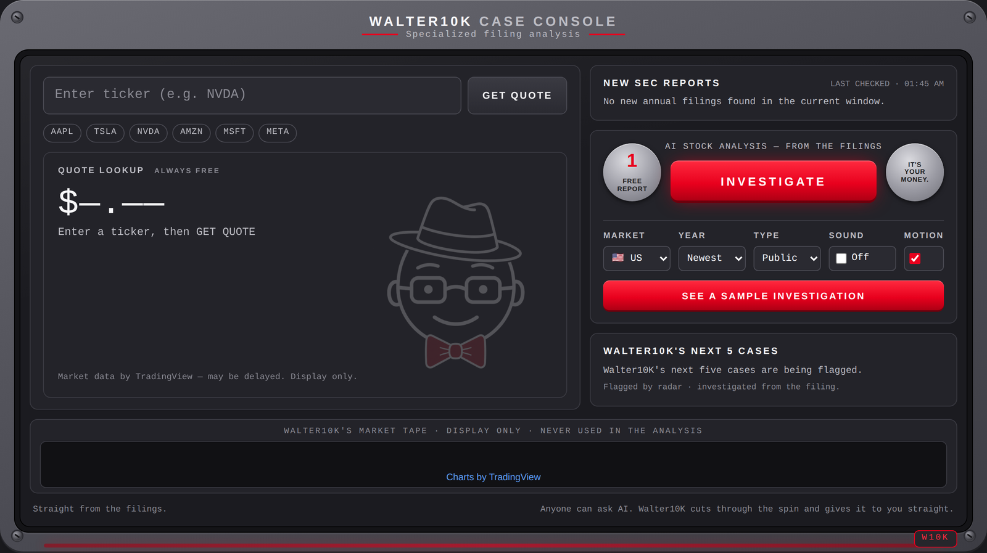Click the Quote Lookup heading
Viewport: 987px width, 553px height.
(101, 170)
